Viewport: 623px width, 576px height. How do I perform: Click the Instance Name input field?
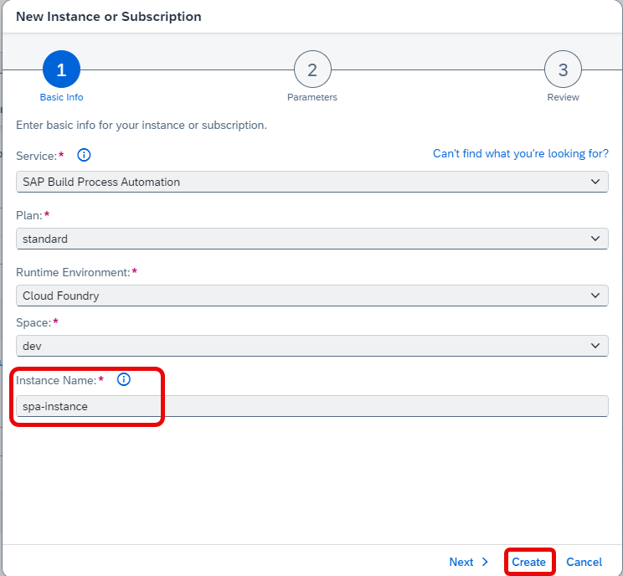click(311, 406)
